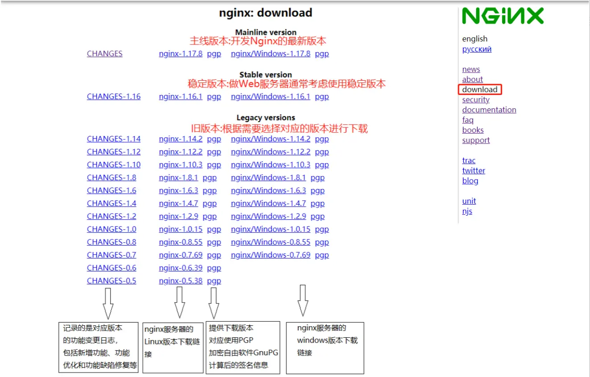Download nginx-1.16.1 stable source
Viewport: 590px width, 377px height.
tap(181, 96)
